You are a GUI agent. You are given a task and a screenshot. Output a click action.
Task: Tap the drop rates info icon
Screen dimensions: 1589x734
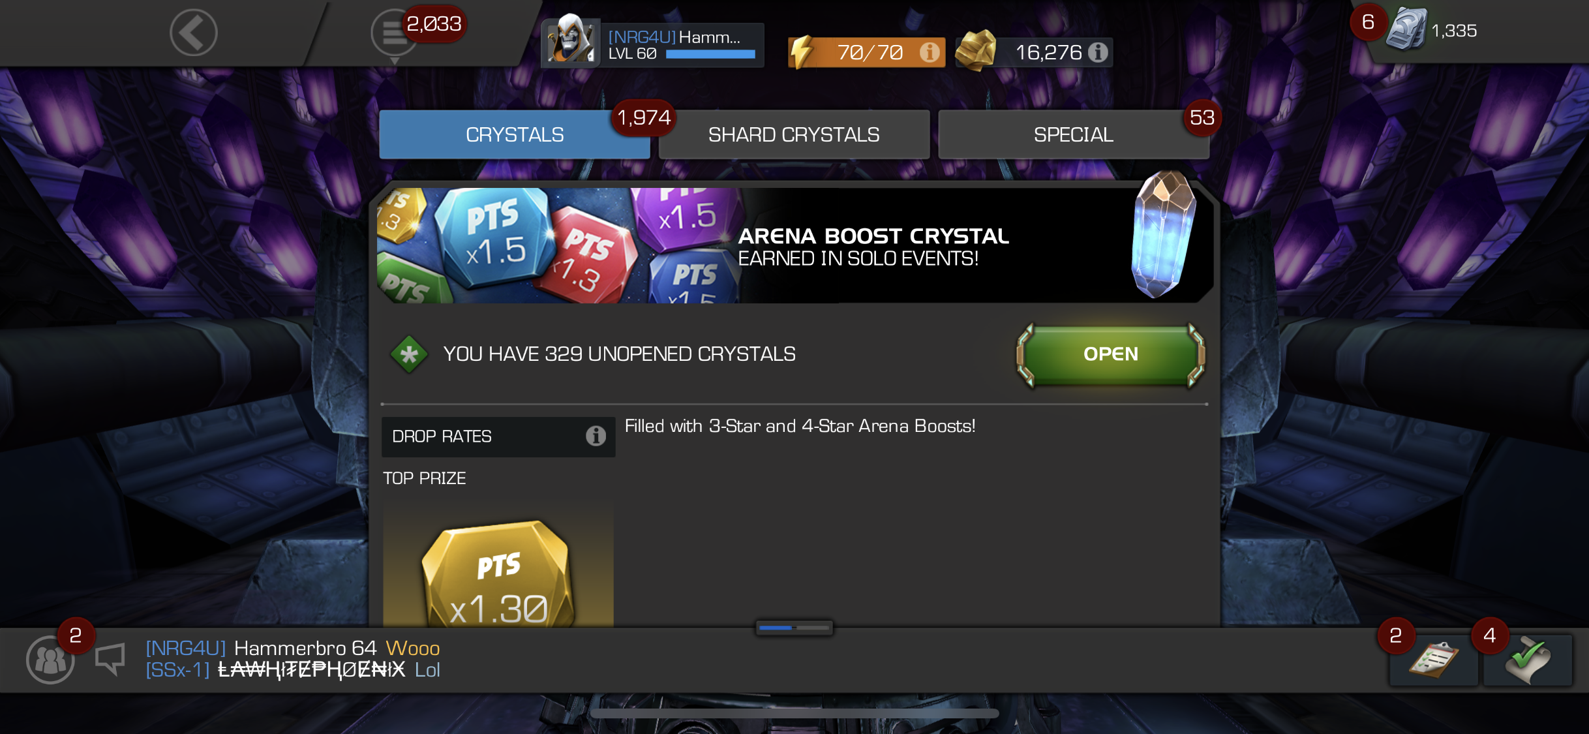[x=596, y=436]
